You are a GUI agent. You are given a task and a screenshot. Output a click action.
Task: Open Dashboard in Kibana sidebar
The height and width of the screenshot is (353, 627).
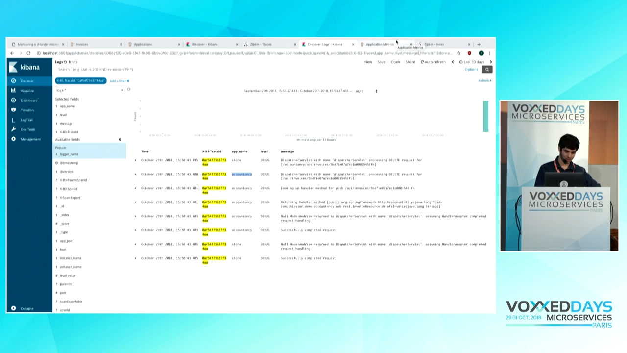click(29, 101)
